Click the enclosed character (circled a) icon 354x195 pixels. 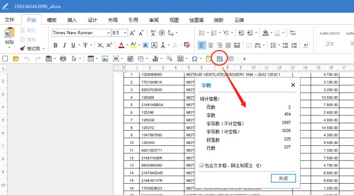point(162,33)
